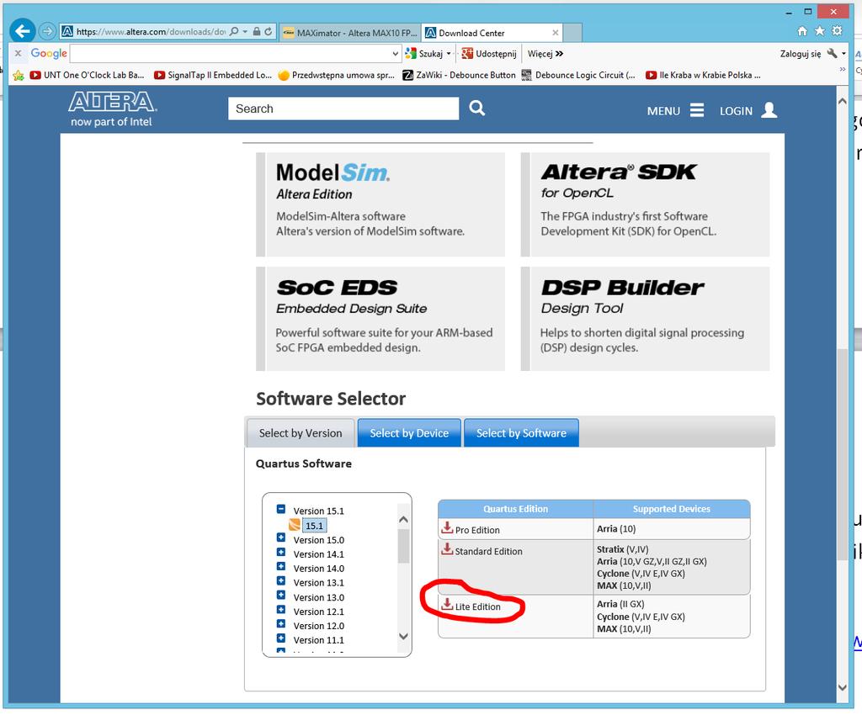Click the Pro Edition download icon

(x=447, y=527)
